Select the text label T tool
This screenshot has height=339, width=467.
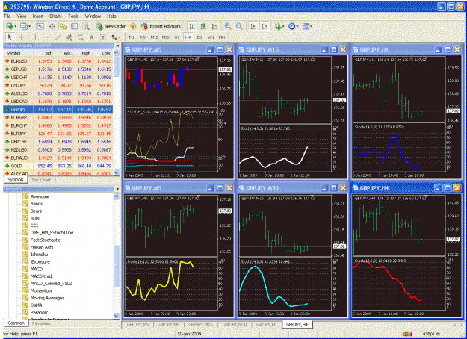click(x=103, y=37)
